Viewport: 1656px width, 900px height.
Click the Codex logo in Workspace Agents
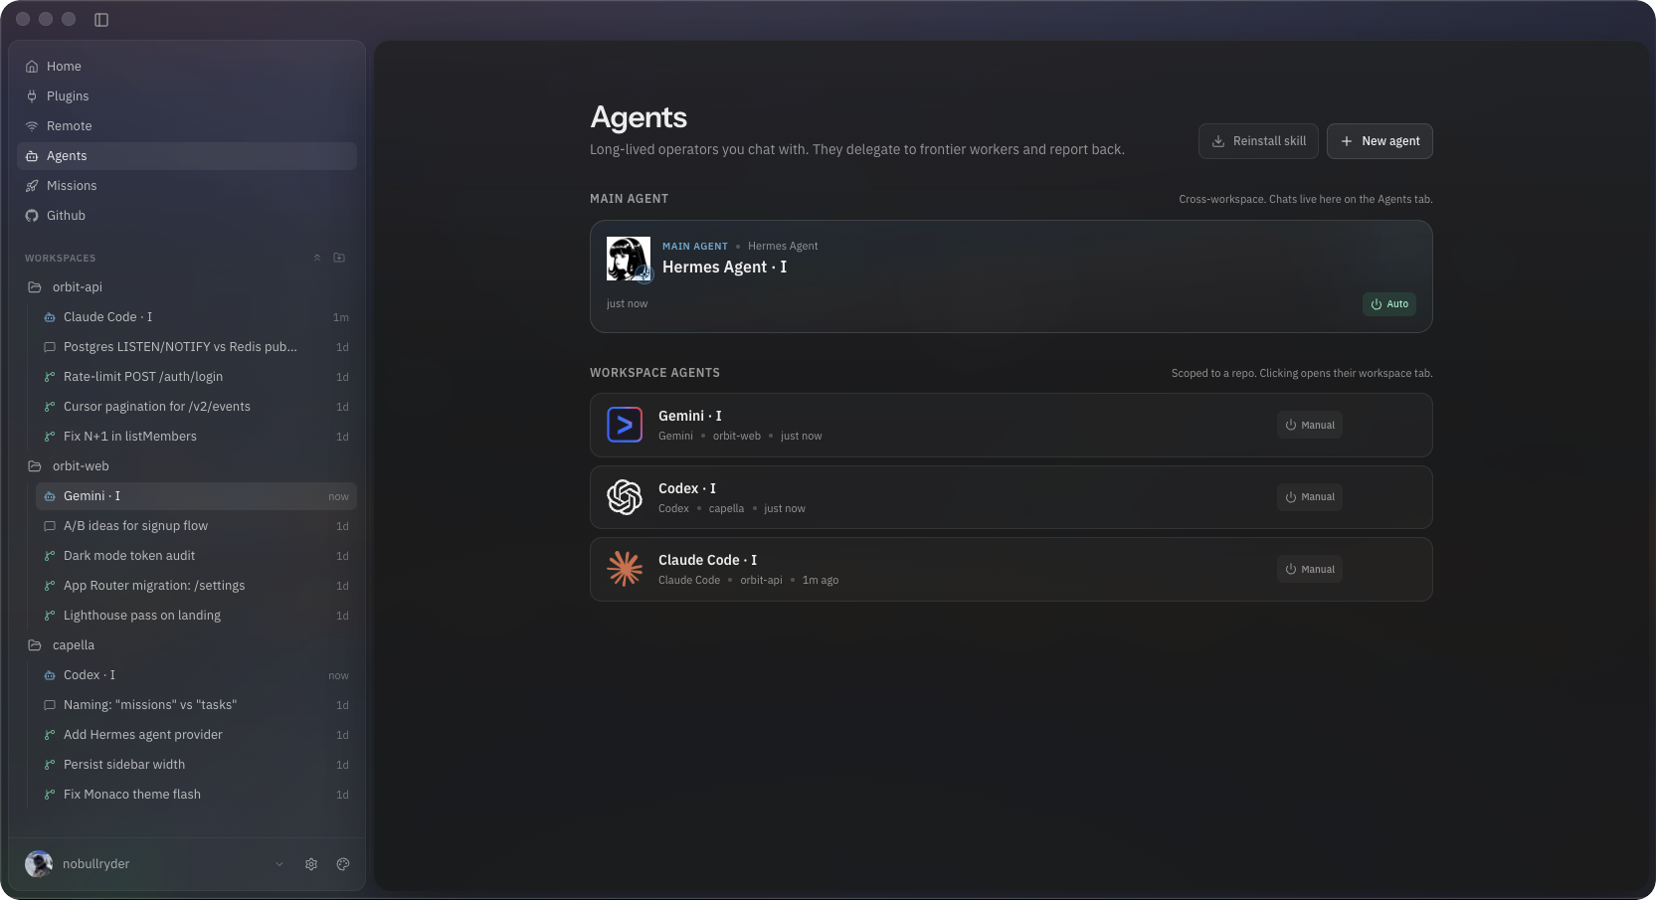point(625,497)
